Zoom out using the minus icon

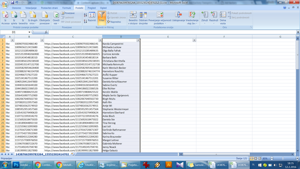click(272, 159)
